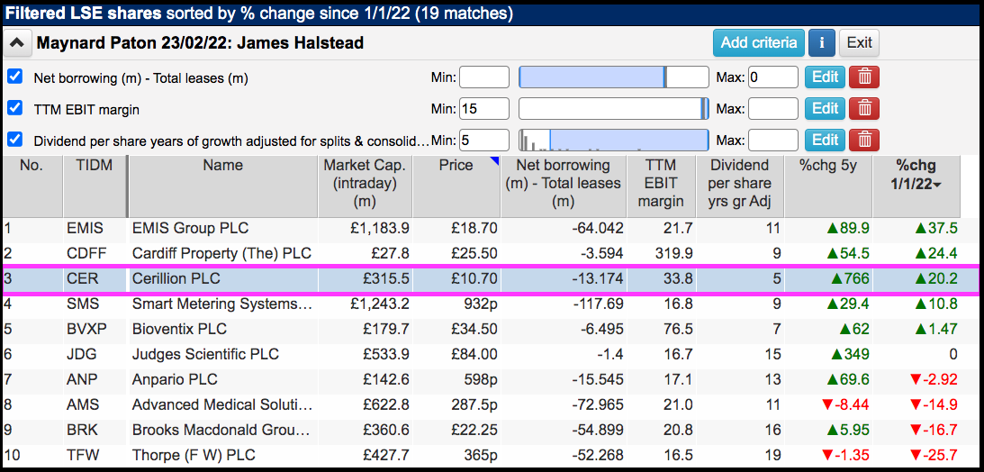Click the blue info icon button

coord(821,42)
